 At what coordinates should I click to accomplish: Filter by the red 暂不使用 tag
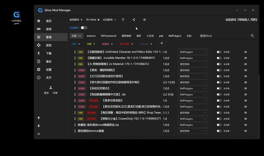[x=125, y=44]
